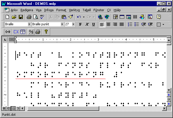Click the Insert Table icon
173x118 pixels.
click(122, 17)
